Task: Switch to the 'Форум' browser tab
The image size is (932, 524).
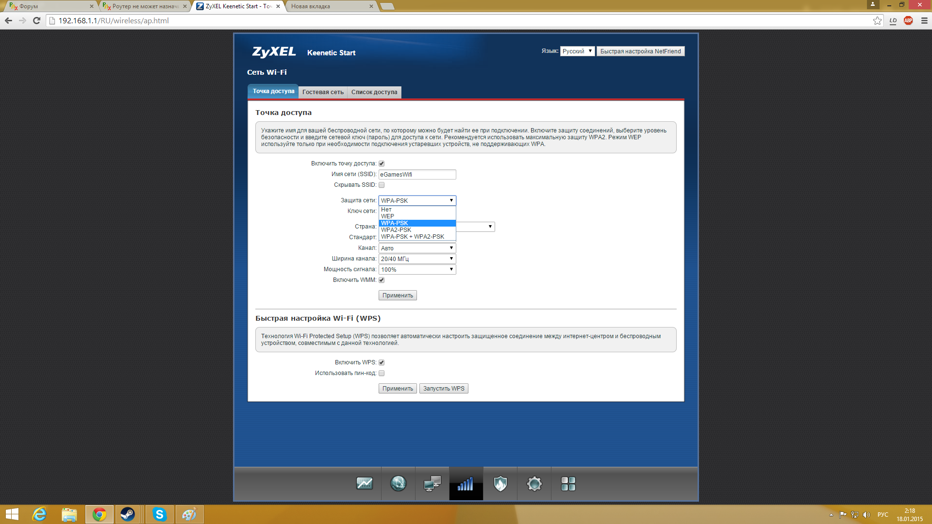Action: coord(49,6)
